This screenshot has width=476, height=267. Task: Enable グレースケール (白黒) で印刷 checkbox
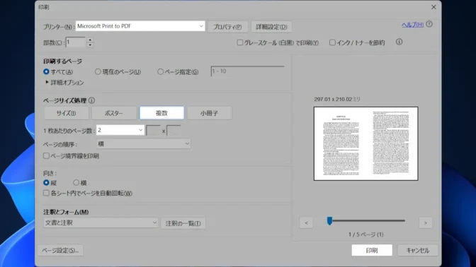tap(240, 42)
